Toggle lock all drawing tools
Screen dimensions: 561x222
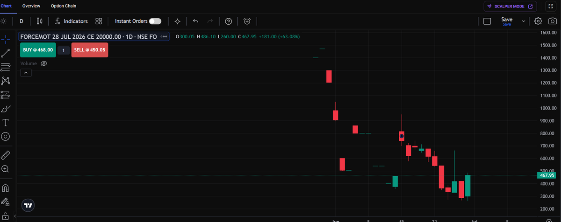click(6, 215)
